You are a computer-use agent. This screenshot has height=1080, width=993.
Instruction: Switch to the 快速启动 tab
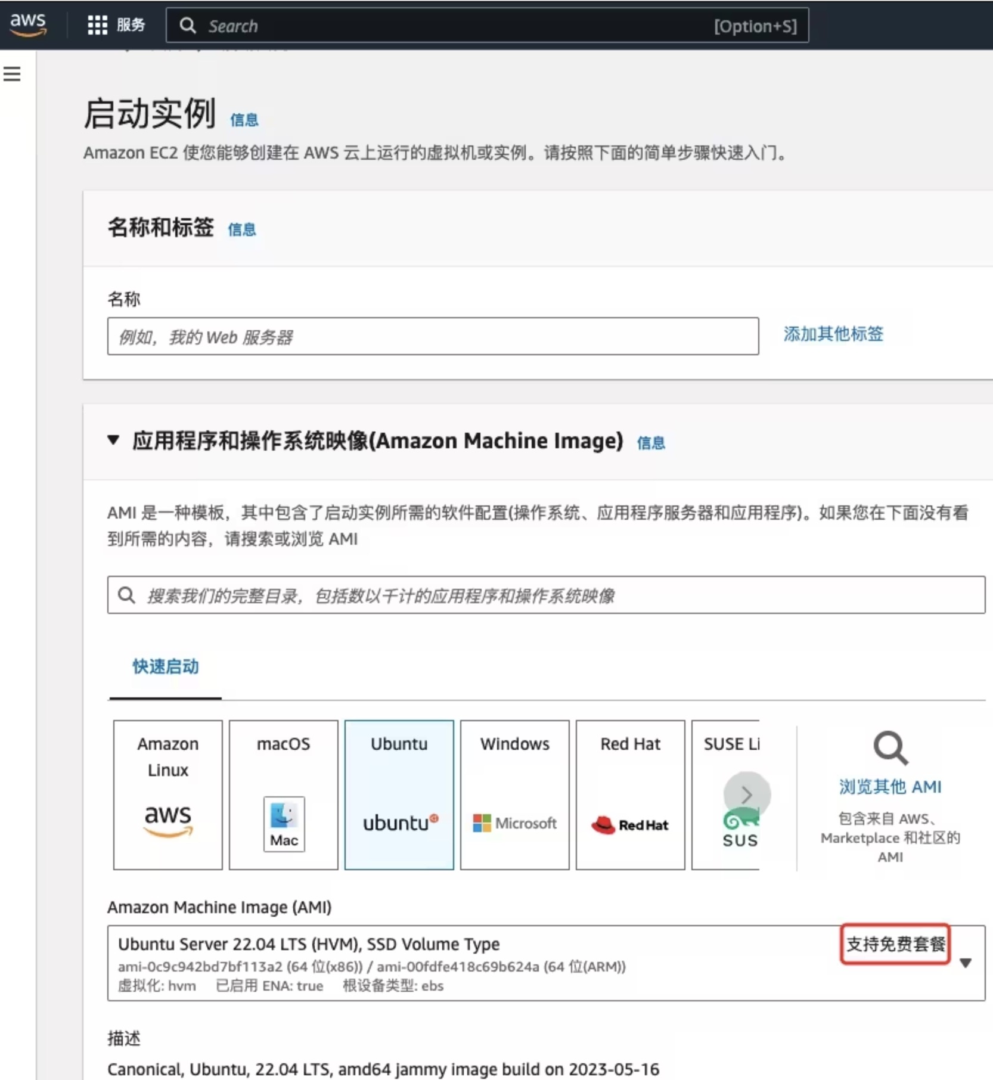(165, 667)
